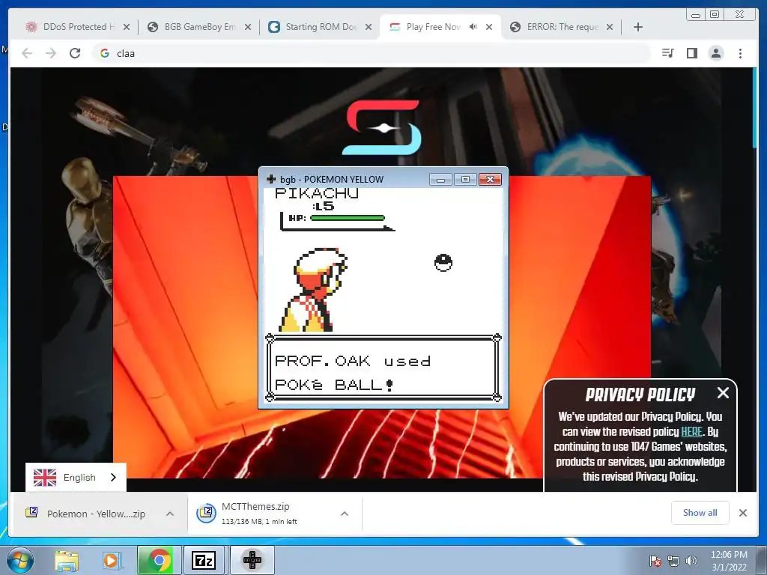767x575 pixels.
Task: Dismiss the Privacy Policy popup with X
Action: pos(723,392)
